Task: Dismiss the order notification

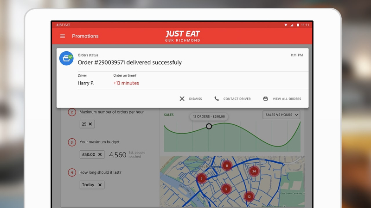Action: coord(191,98)
